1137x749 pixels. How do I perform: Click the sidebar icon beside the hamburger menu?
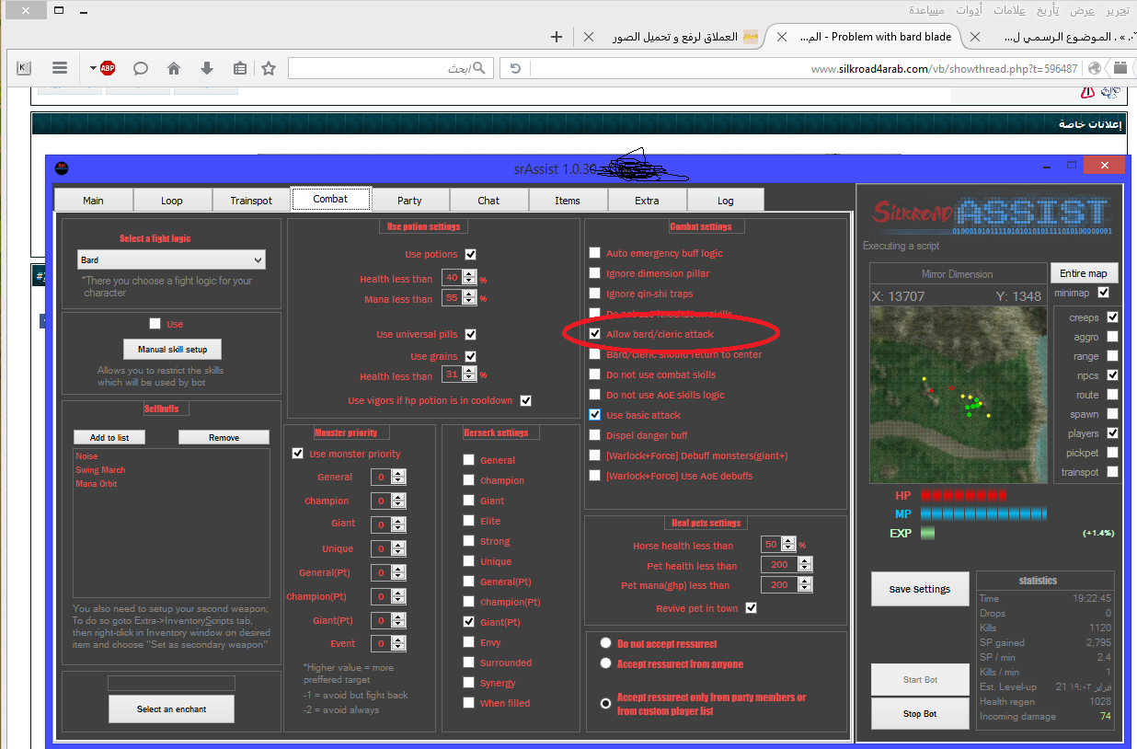24,68
